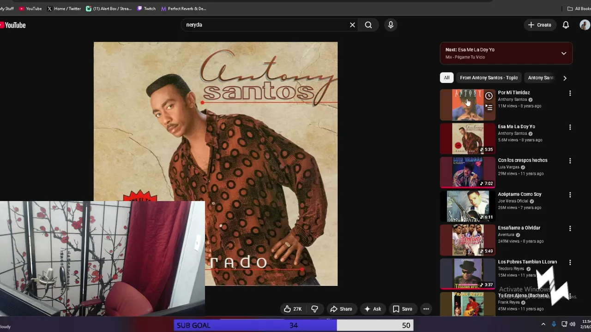Like the video with 27K likes
The width and height of the screenshot is (591, 332).
pyautogui.click(x=293, y=309)
